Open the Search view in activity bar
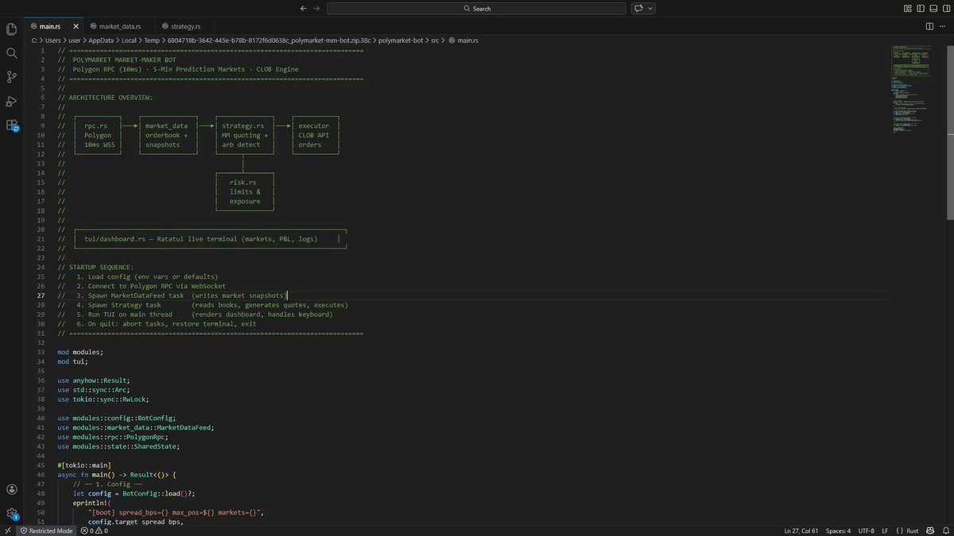 [x=12, y=53]
